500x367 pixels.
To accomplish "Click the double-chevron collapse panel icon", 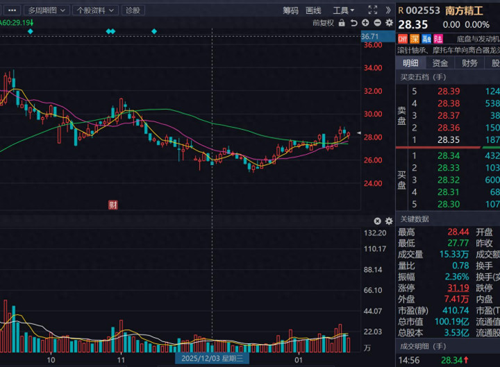I will click(x=387, y=10).
